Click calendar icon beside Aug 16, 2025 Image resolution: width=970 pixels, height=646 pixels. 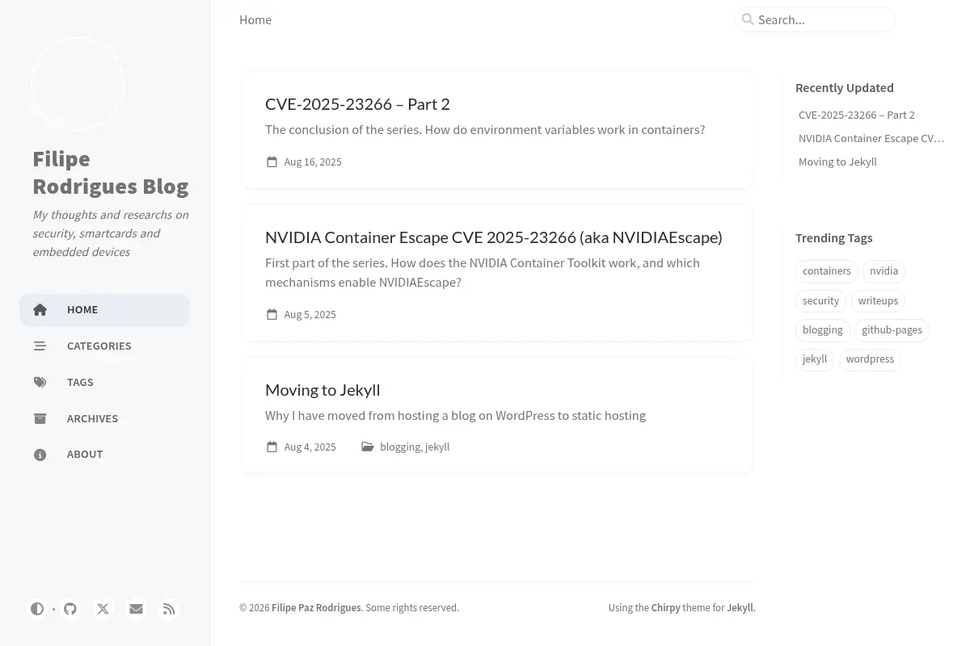pos(272,161)
